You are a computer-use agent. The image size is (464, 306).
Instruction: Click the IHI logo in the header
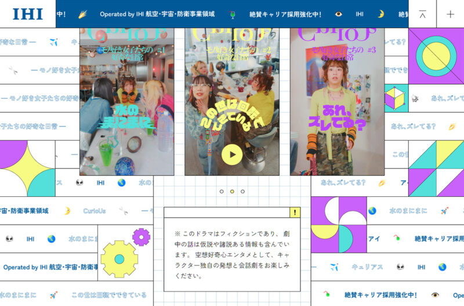(x=27, y=14)
